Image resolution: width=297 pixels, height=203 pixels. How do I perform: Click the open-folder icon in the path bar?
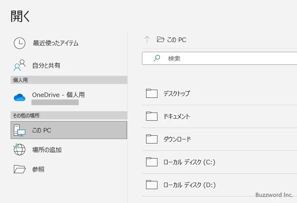[161, 40]
